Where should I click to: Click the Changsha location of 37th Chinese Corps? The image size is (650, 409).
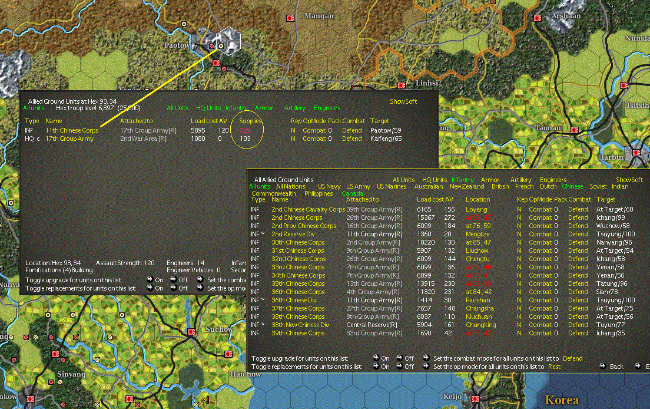(480, 308)
